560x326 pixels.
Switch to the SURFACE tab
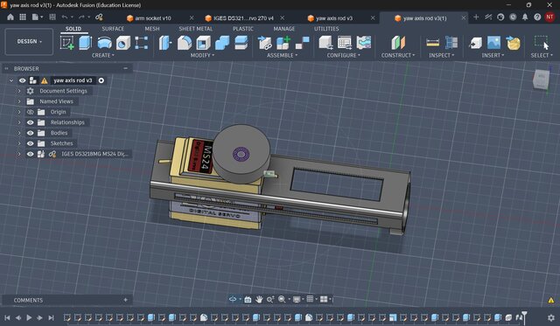[113, 29]
